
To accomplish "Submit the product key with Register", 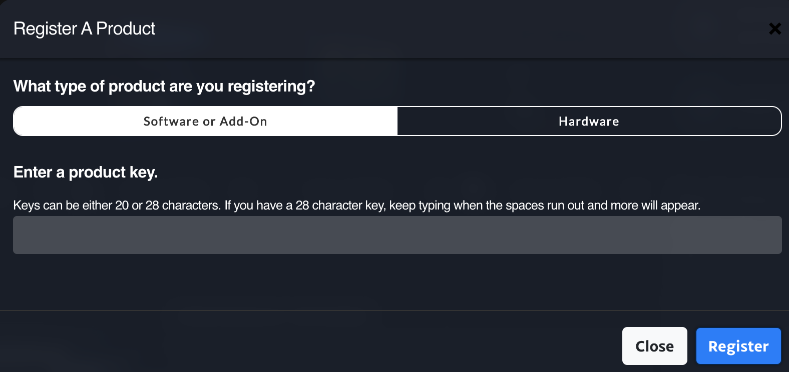I will tap(738, 346).
